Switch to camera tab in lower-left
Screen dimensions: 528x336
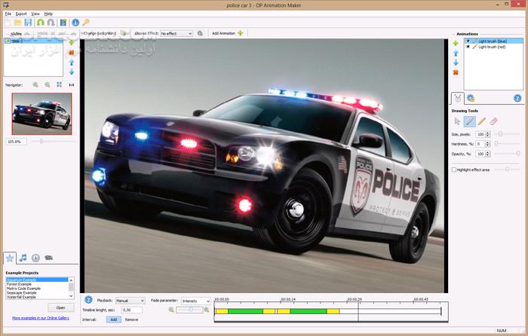[x=48, y=258]
